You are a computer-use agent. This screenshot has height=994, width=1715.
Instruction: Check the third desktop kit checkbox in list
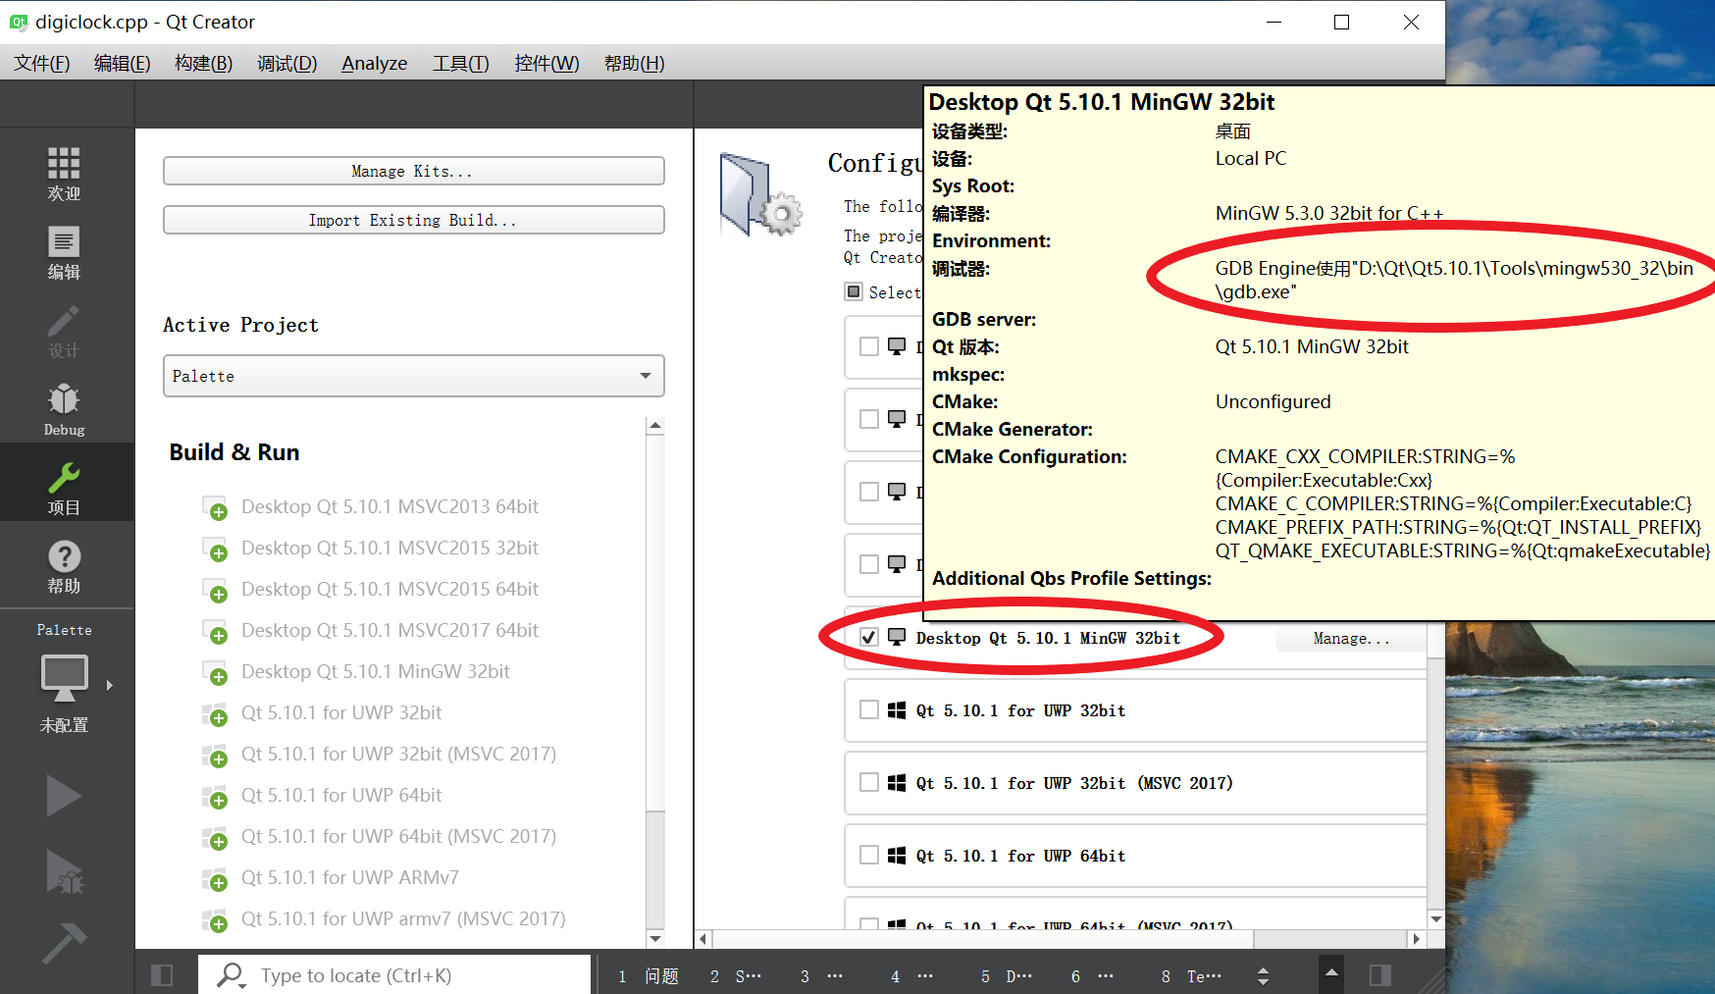coord(868,492)
